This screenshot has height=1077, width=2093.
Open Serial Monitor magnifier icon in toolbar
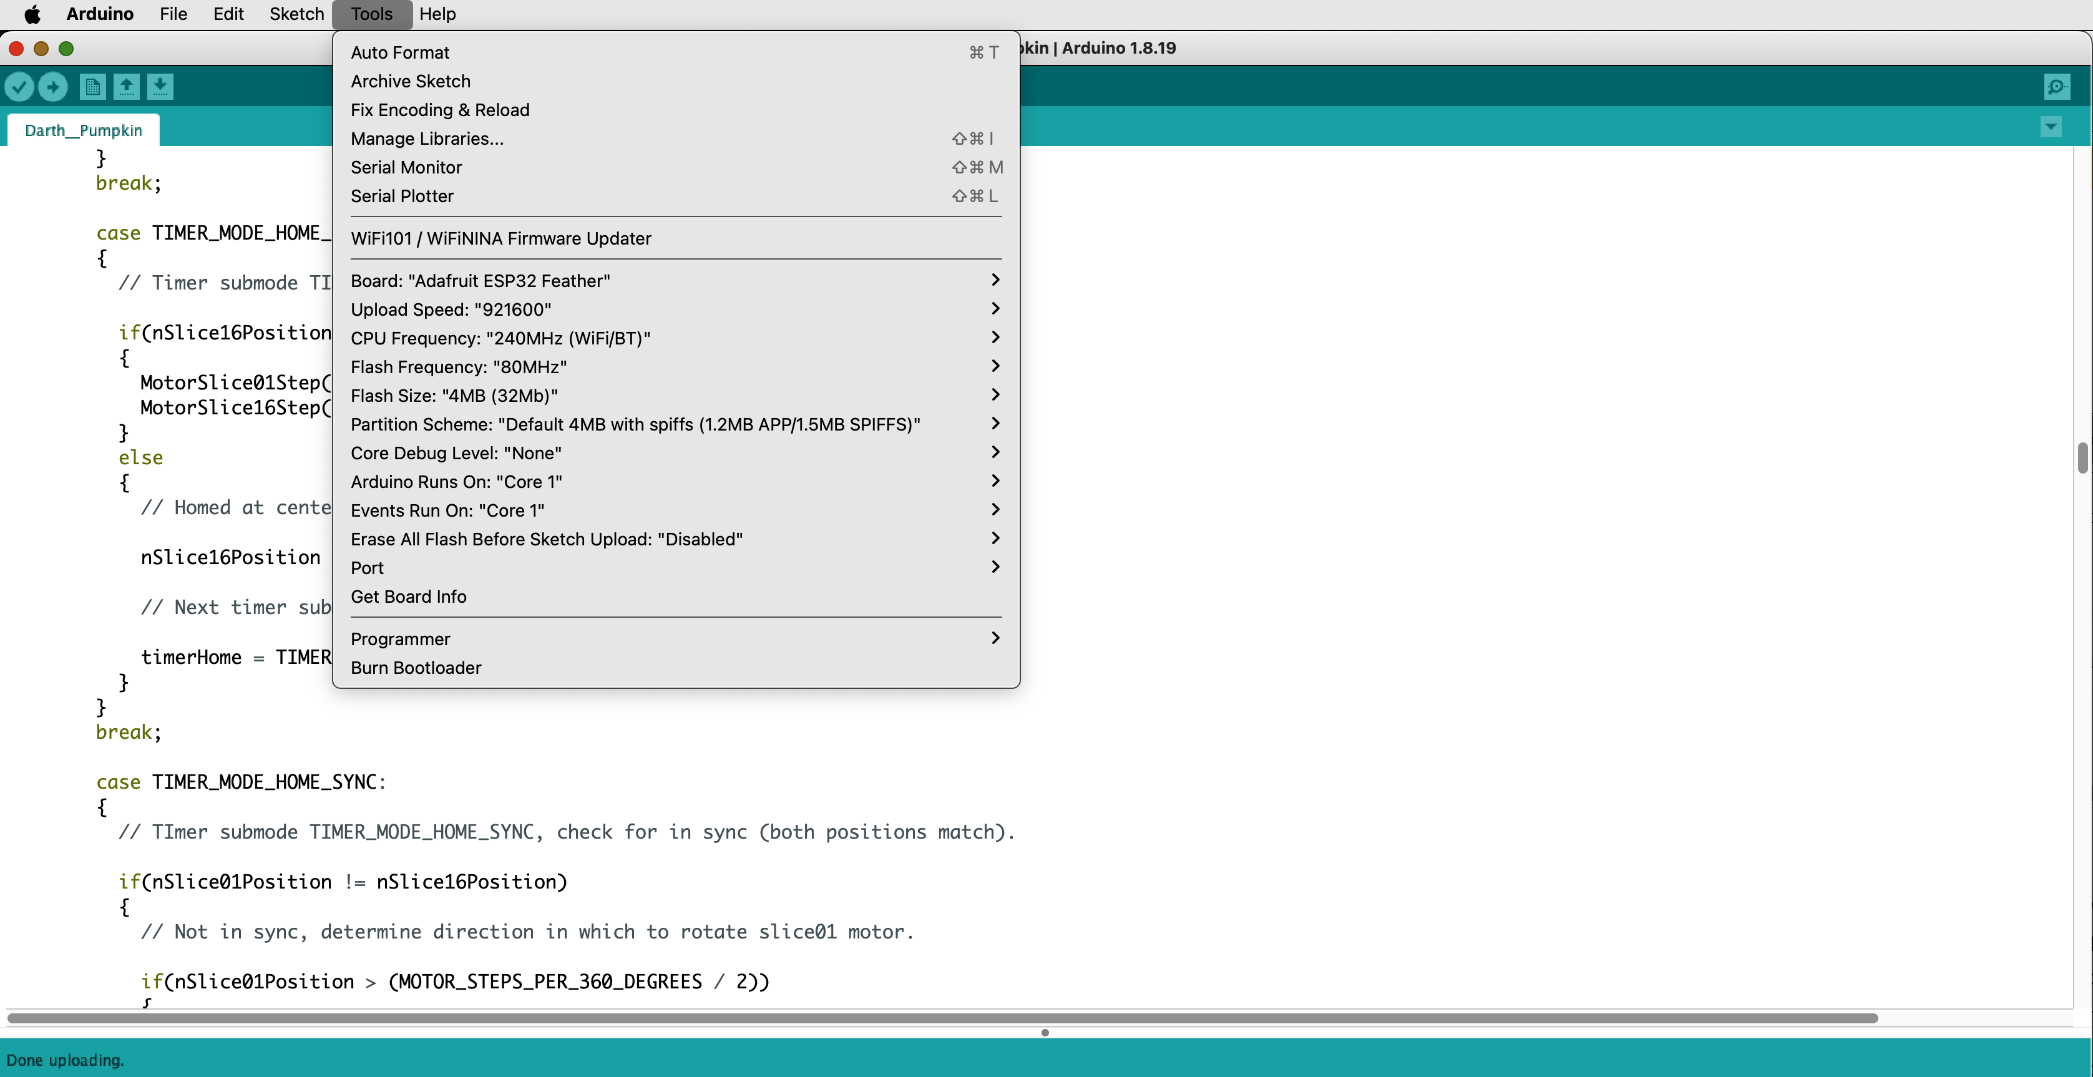pos(2056,86)
